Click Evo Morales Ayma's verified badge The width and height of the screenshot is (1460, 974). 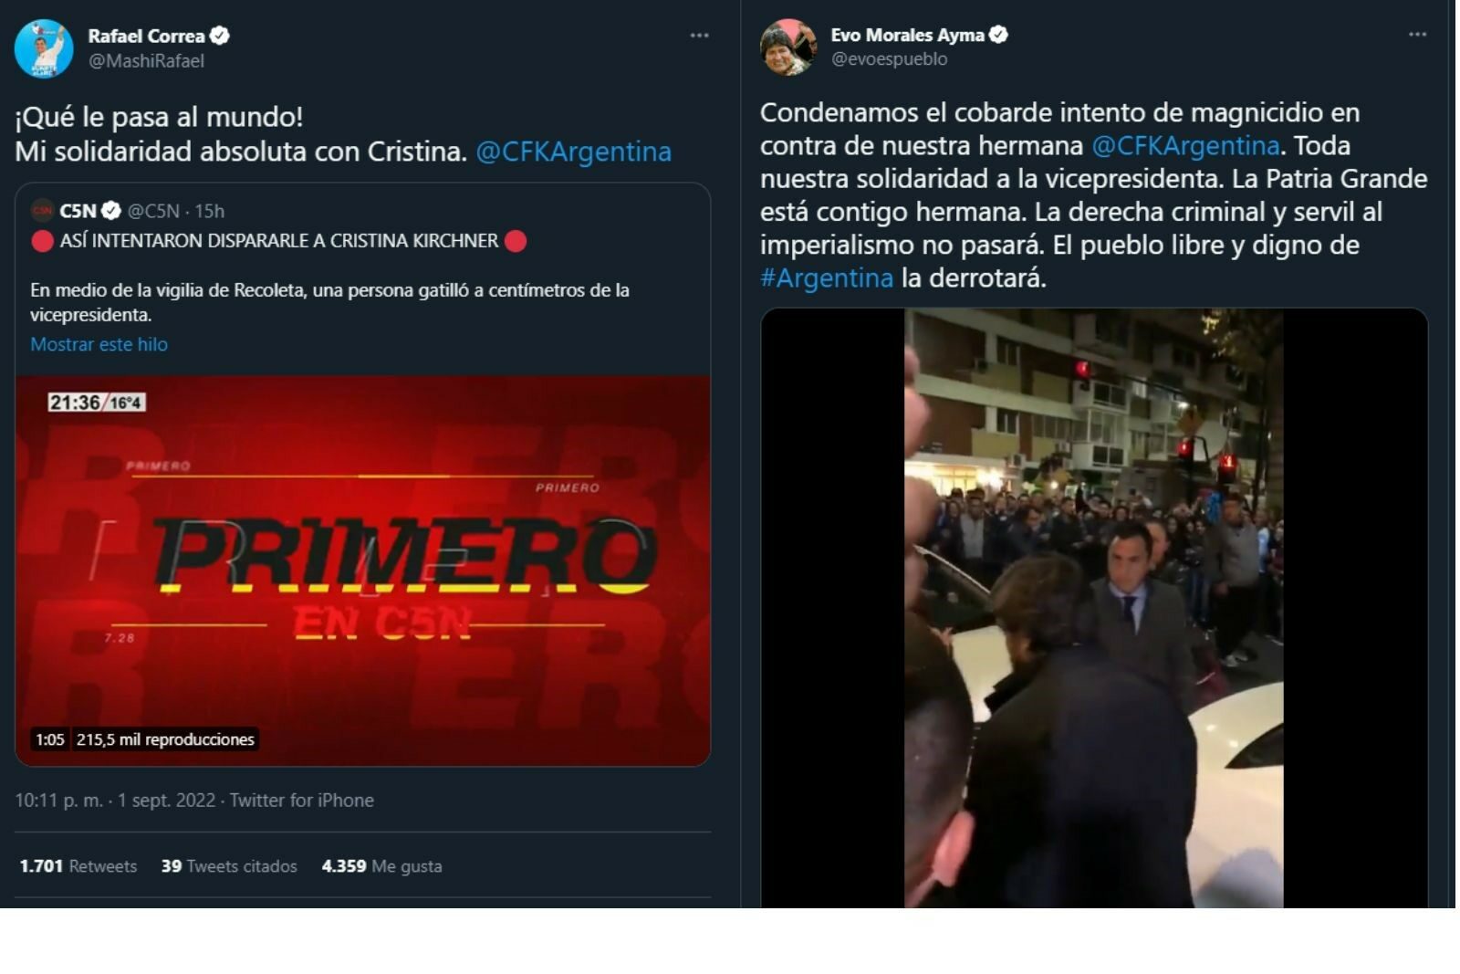998,35
